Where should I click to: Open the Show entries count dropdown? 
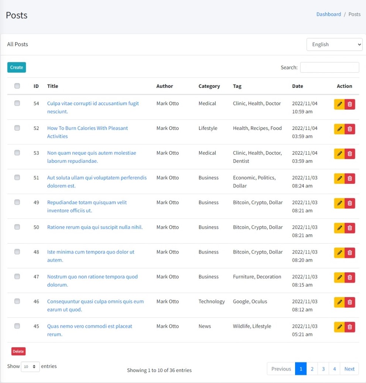coord(30,367)
